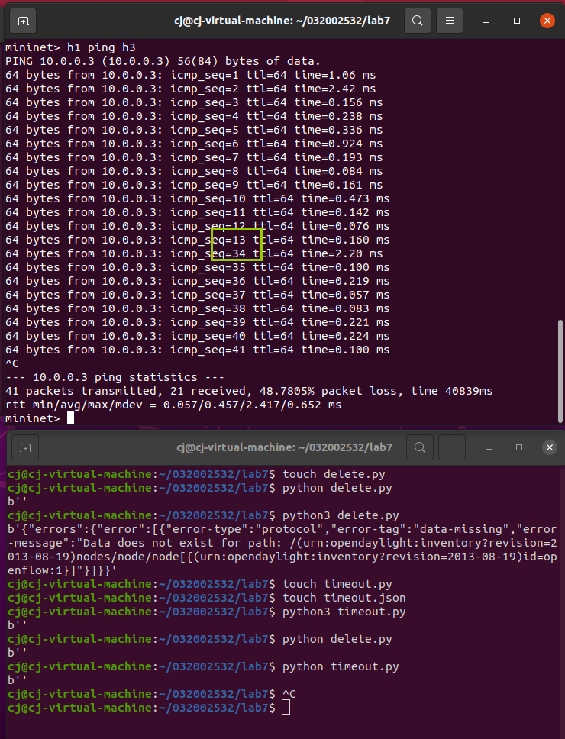The width and height of the screenshot is (565, 739).
Task: Click the icmp_seq=2 time=2.42 ms line
Action: tap(191, 89)
